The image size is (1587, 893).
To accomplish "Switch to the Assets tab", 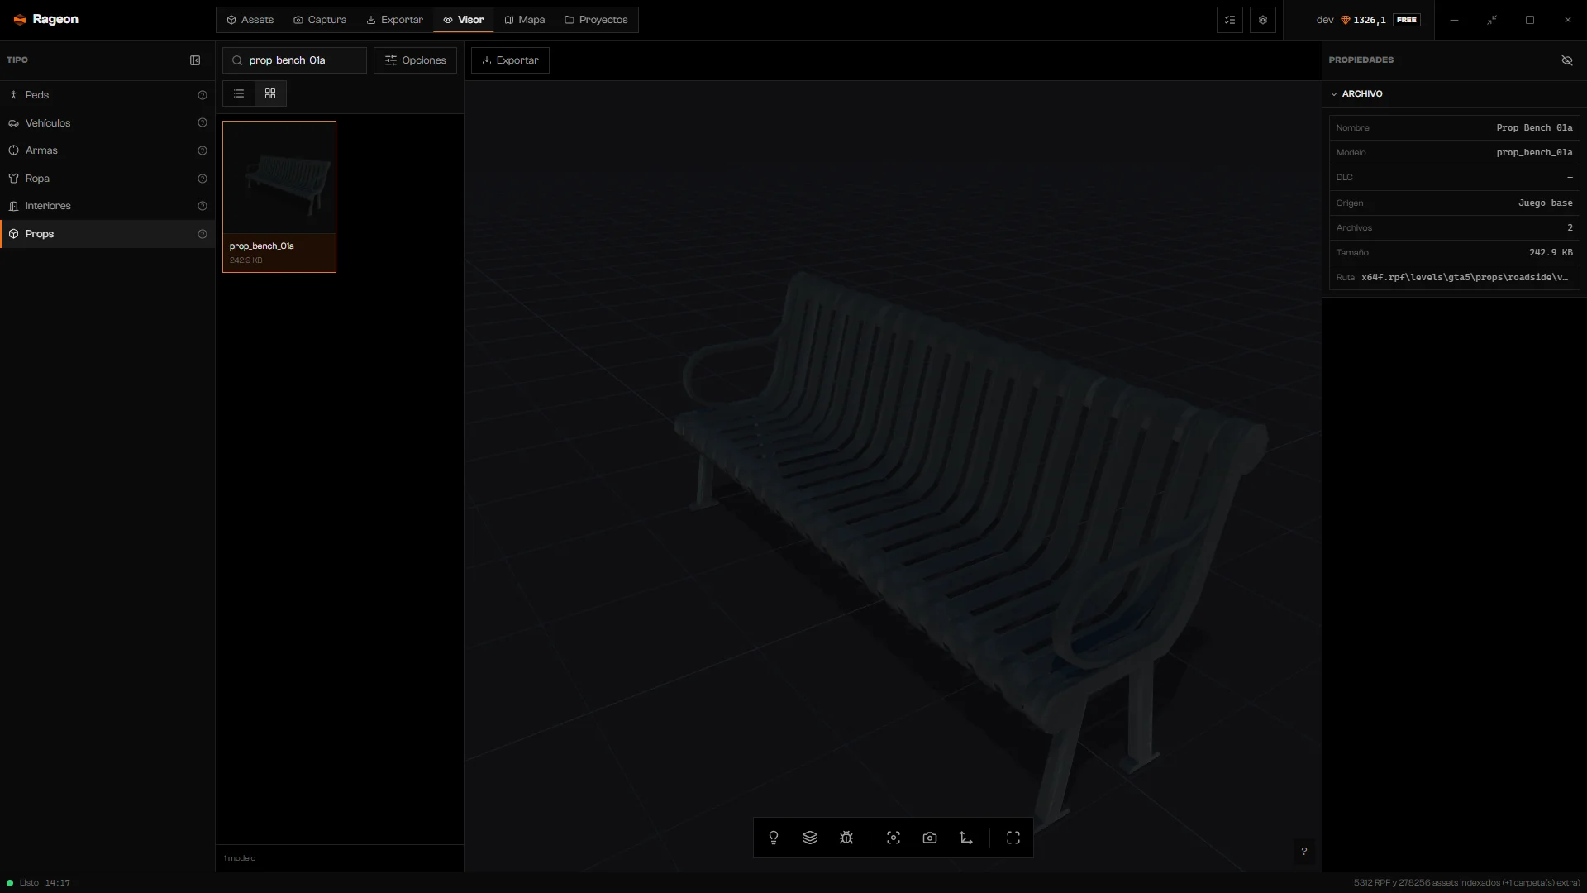I will pyautogui.click(x=250, y=20).
